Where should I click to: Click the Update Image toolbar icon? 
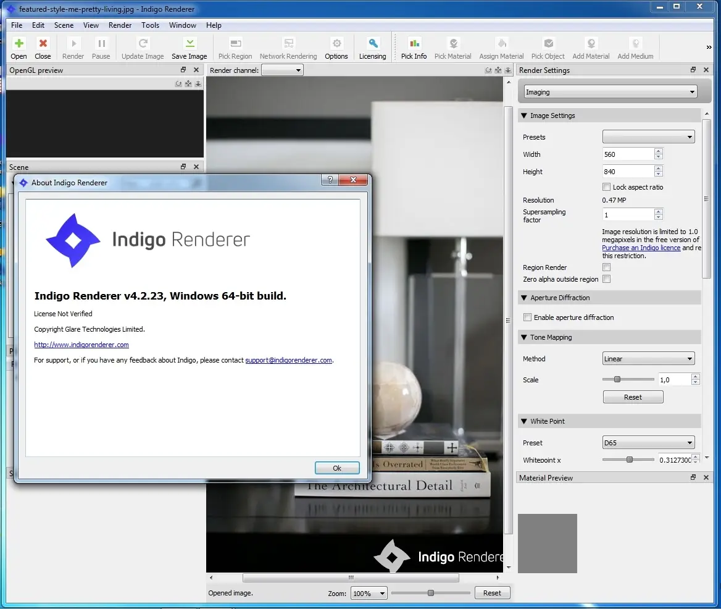point(143,48)
